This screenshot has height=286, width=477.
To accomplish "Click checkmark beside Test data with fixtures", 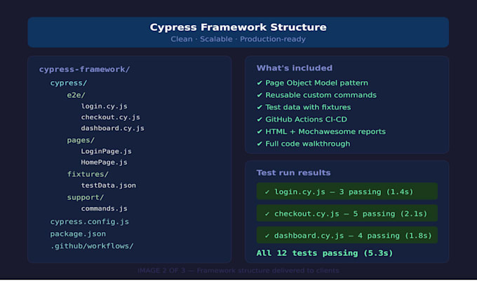I will (x=260, y=107).
